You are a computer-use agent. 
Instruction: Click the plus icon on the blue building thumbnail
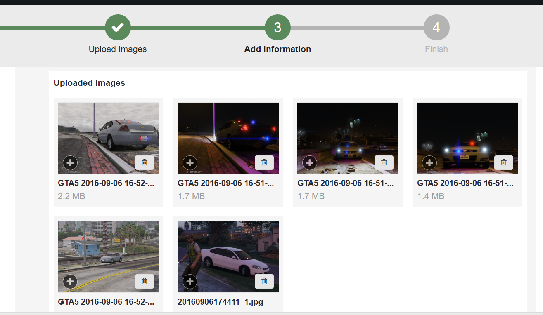pyautogui.click(x=70, y=282)
